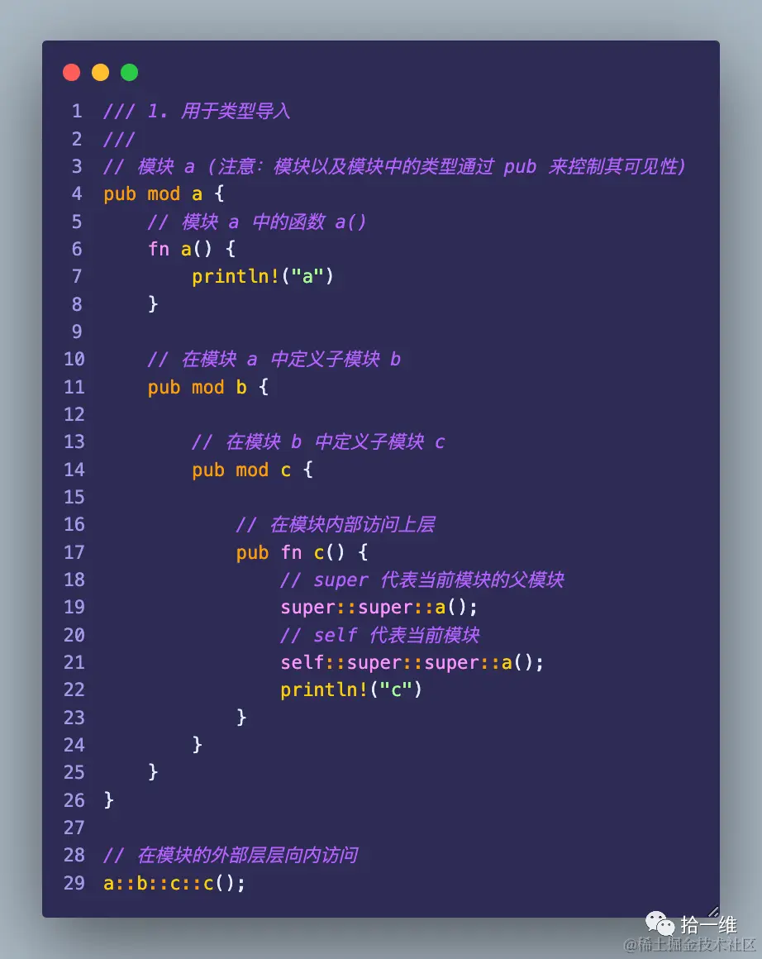762x959 pixels.
Task: Click the closing brace on line 24
Action: (x=197, y=745)
